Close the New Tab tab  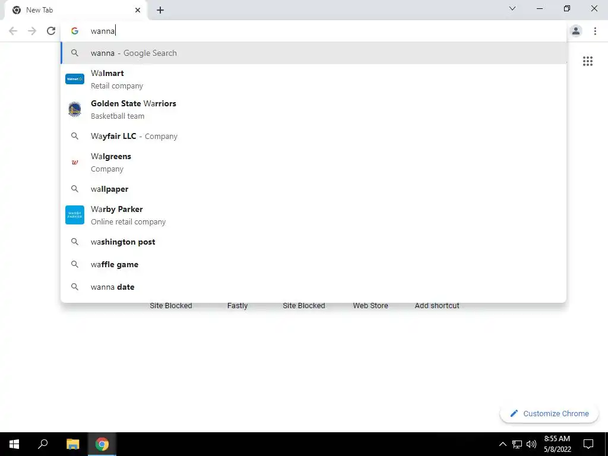coord(138,10)
